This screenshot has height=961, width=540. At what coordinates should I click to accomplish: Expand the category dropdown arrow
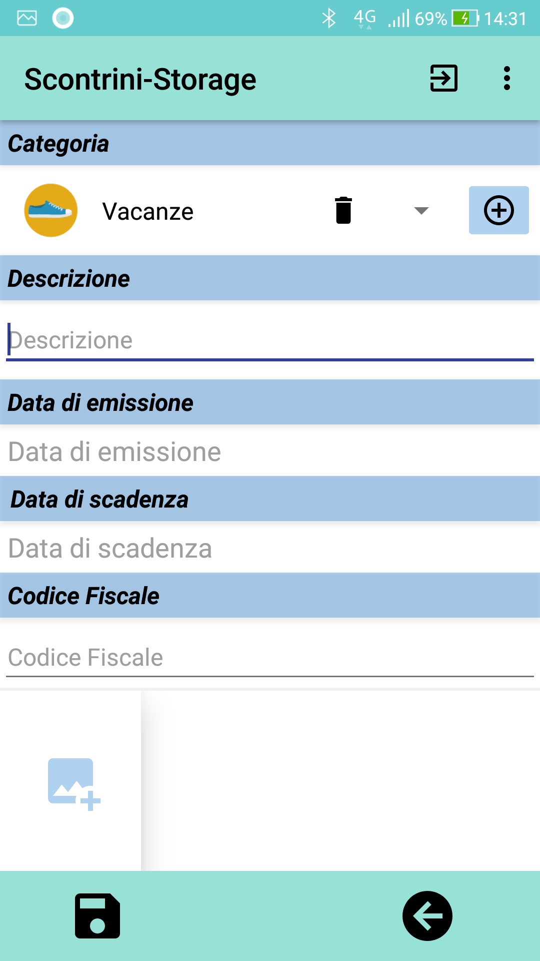[x=421, y=211]
